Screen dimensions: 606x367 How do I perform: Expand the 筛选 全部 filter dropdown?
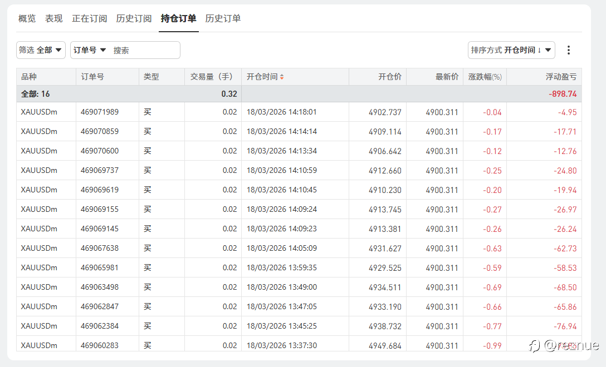coord(41,50)
